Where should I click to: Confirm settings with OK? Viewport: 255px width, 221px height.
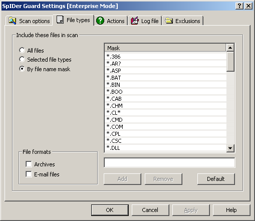click(x=110, y=210)
